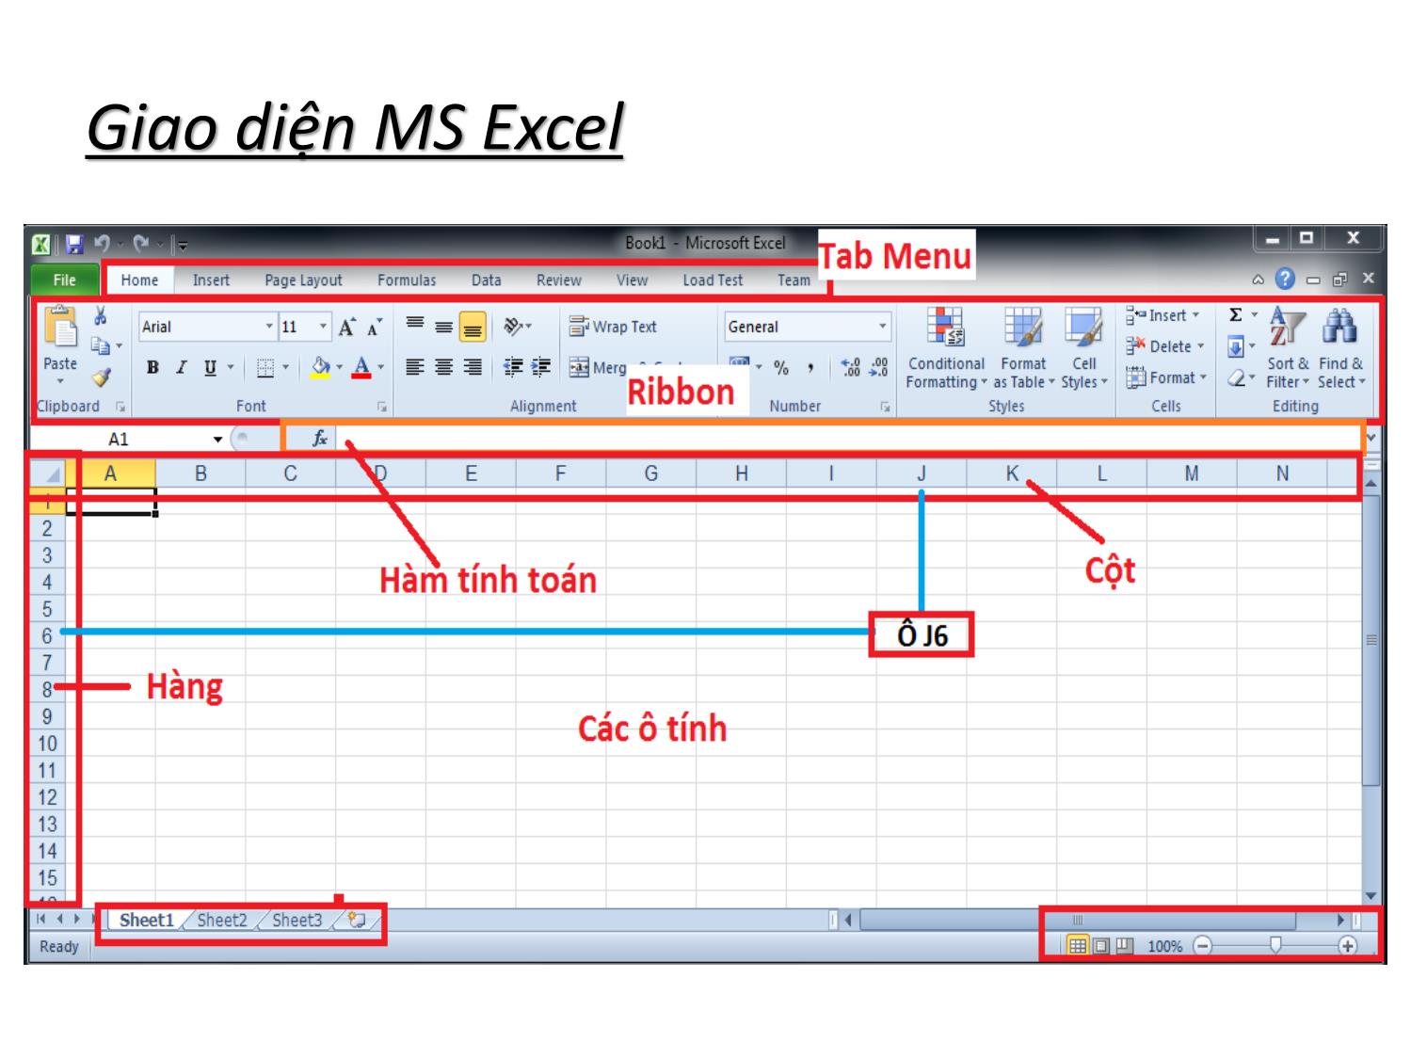
Task: Click the Decrease Indent icon
Action: (513, 367)
